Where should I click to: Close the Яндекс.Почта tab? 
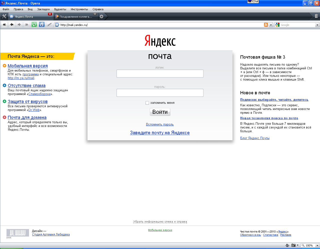(x=50, y=14)
